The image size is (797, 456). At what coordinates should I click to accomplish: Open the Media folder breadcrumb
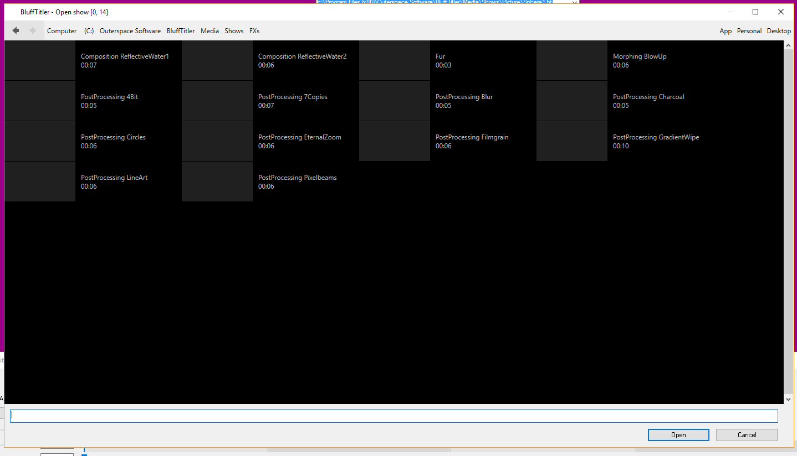coord(210,31)
